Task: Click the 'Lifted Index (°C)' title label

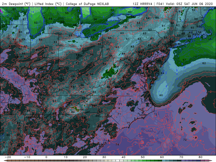Action: click(x=48, y=4)
